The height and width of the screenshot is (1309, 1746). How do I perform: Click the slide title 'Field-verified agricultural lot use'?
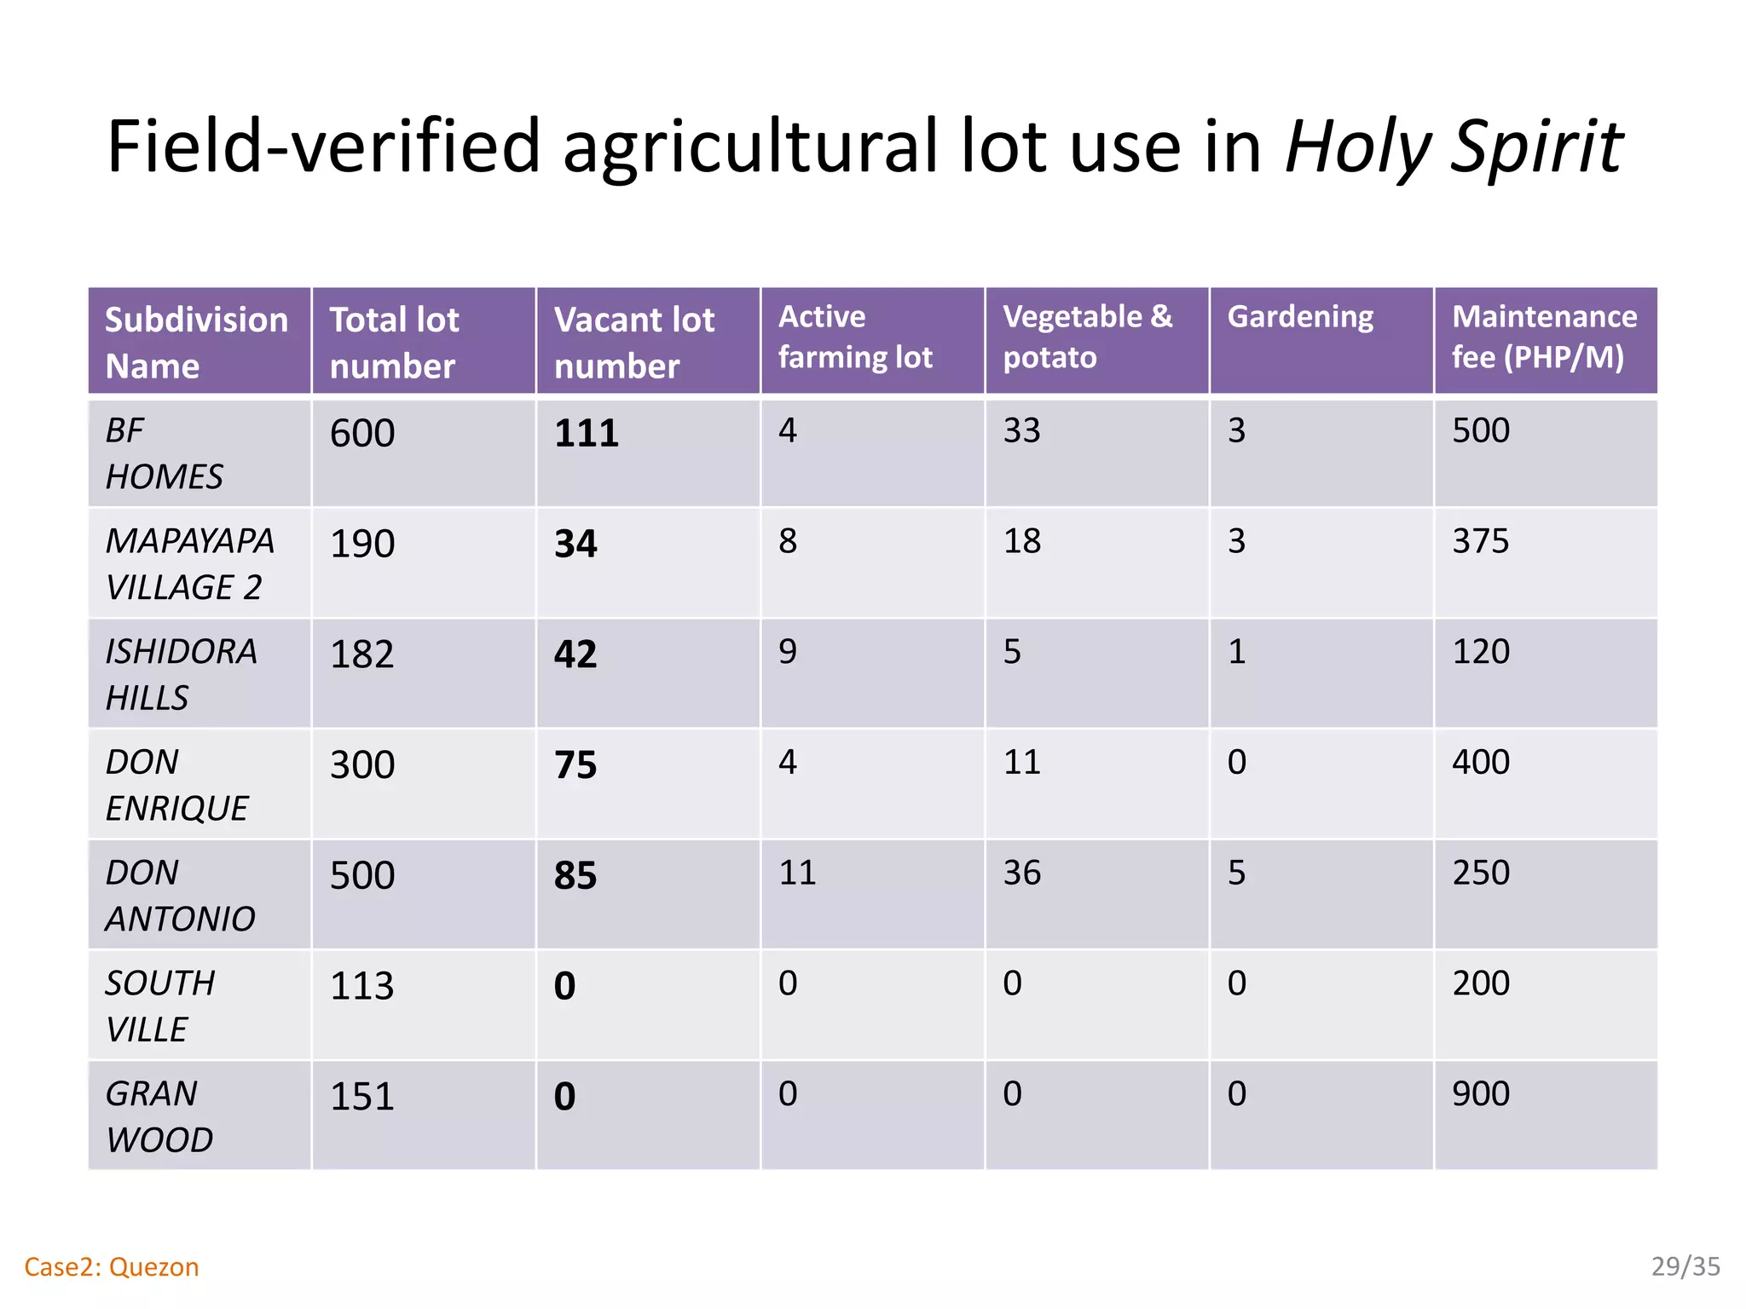click(864, 147)
